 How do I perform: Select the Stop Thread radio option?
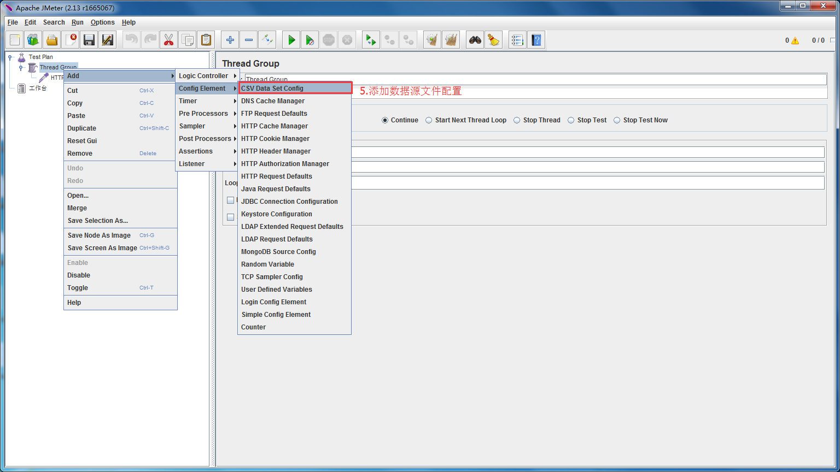pos(517,120)
